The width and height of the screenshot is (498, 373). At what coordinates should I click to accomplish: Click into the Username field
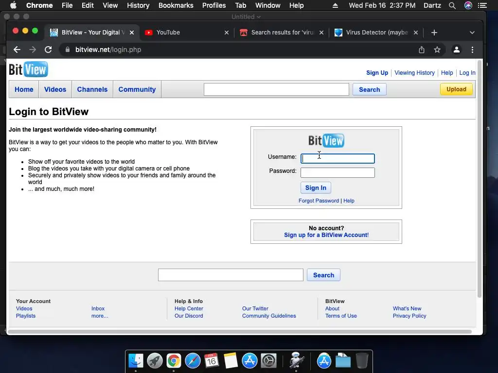338,159
